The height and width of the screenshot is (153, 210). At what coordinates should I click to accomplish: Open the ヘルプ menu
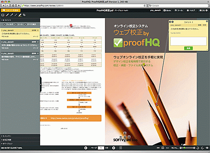point(191,10)
